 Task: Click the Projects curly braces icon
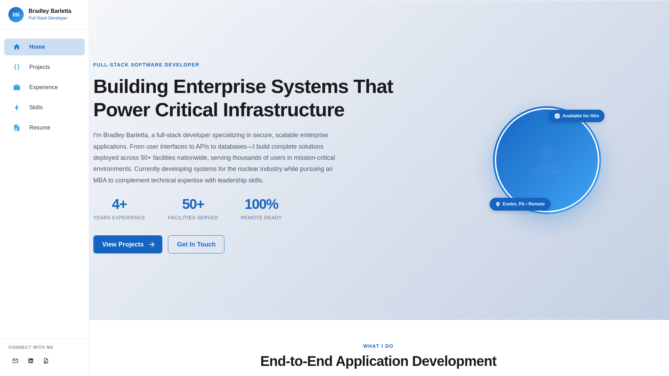coord(17,67)
